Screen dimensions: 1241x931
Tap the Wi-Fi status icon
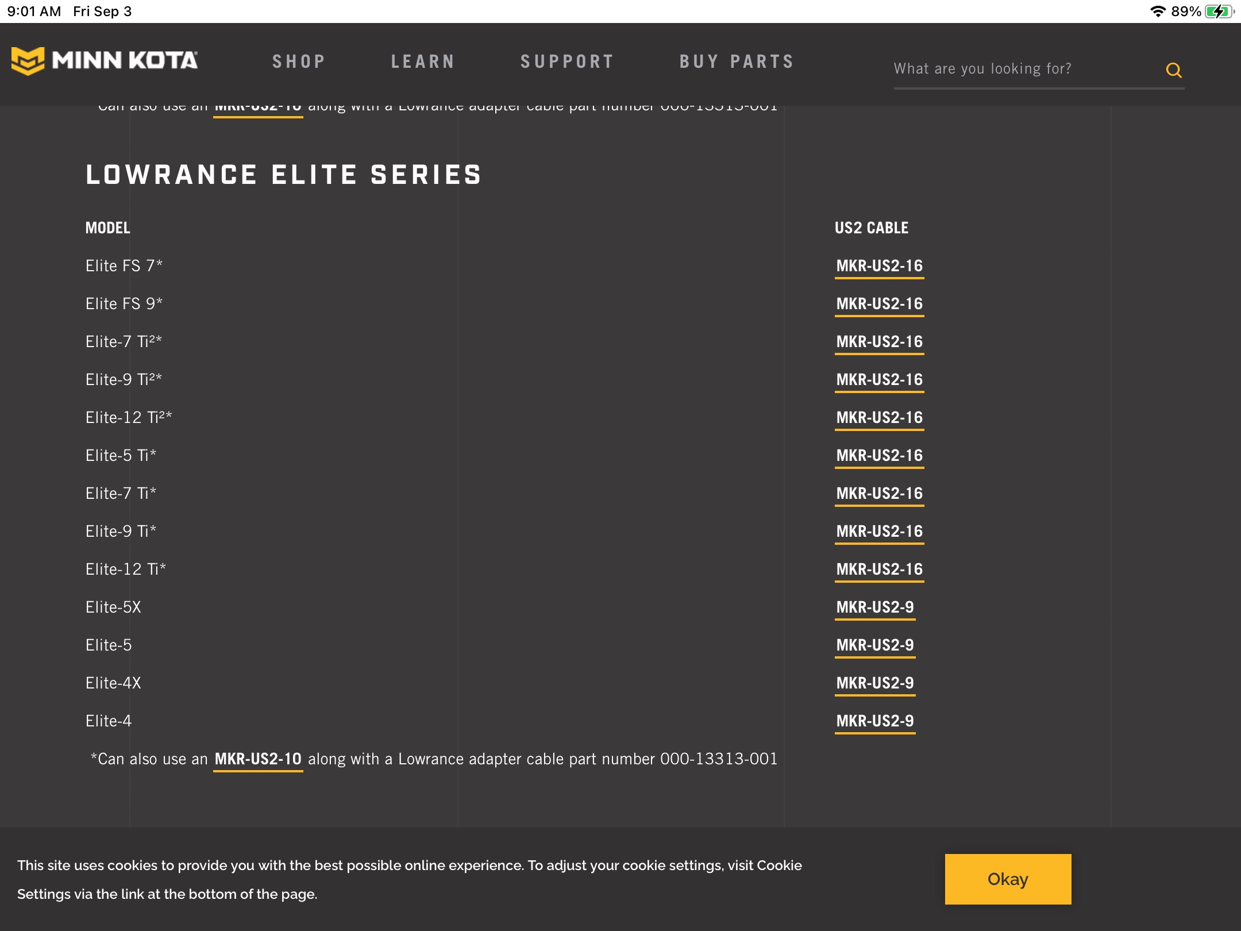(x=1158, y=11)
